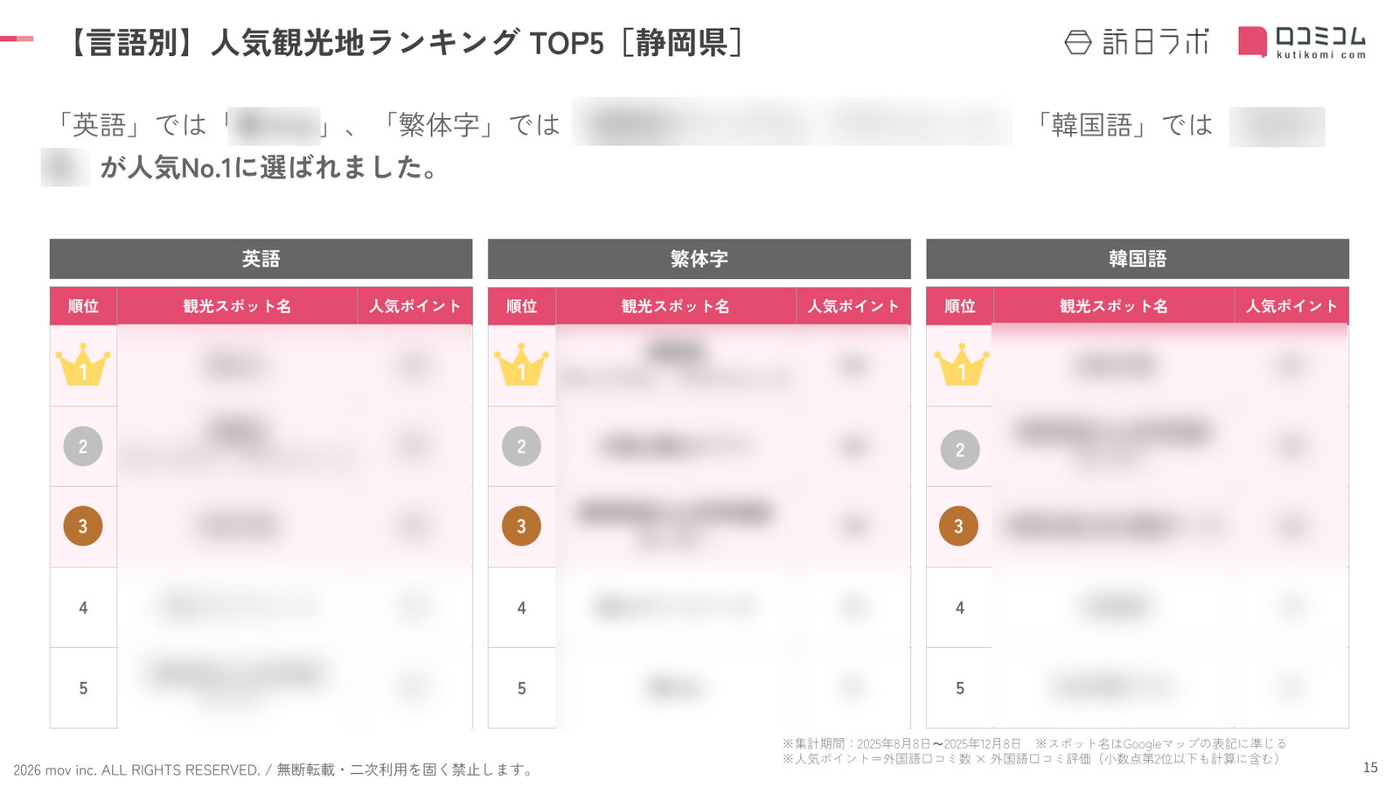Click the gold crown in the 英語 table
1399x787 pixels.
coord(83,365)
